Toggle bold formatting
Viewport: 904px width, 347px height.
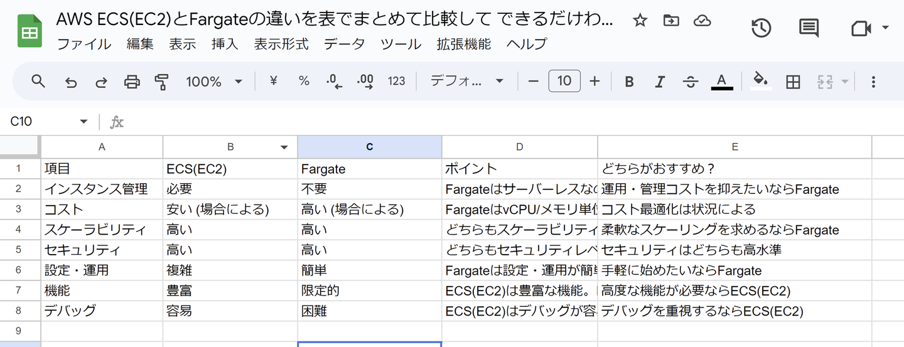pyautogui.click(x=629, y=82)
